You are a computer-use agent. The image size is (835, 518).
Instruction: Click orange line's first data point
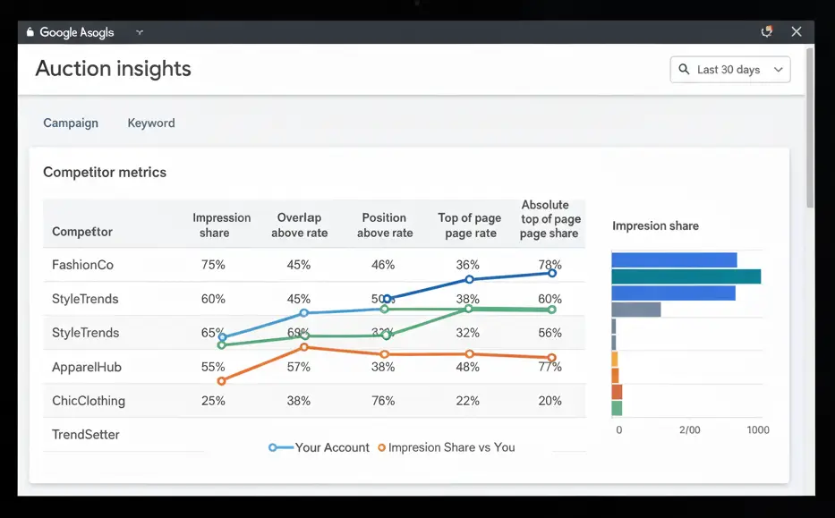coord(221,380)
